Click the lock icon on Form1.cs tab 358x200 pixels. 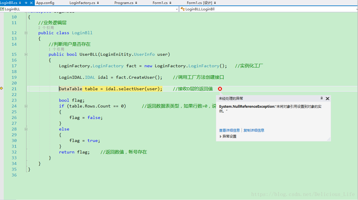click(x=171, y=3)
